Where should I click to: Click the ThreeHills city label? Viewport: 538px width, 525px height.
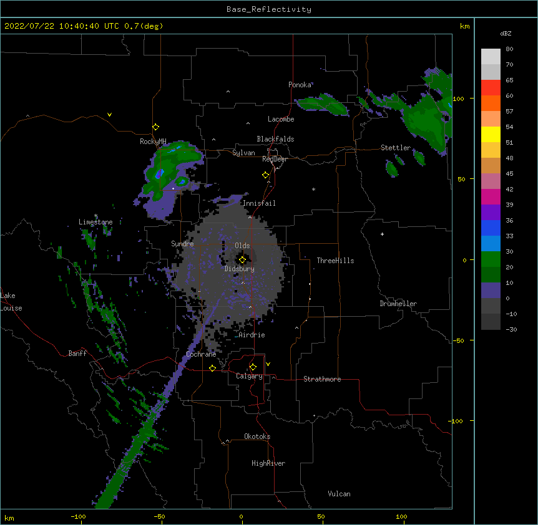335,261
